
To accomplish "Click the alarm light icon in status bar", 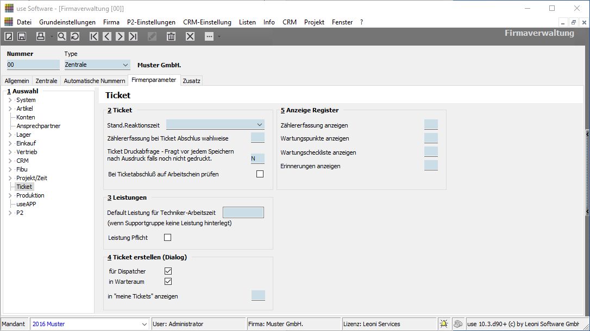I will pyautogui.click(x=444, y=324).
